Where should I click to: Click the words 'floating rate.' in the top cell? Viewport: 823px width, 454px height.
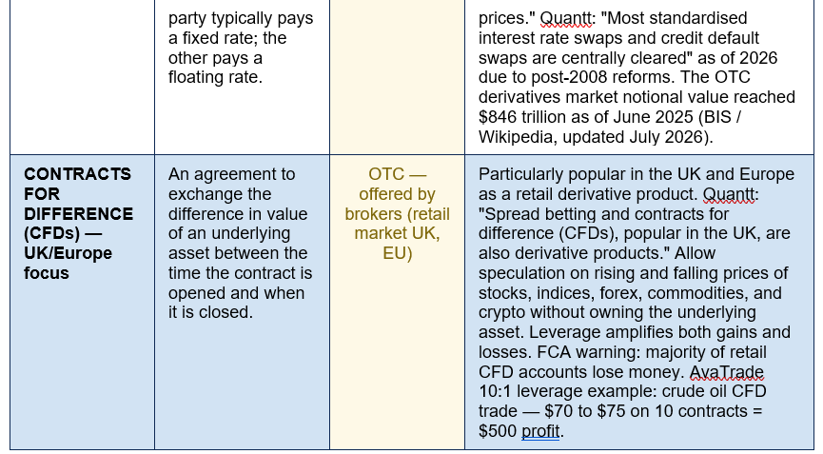(x=215, y=78)
